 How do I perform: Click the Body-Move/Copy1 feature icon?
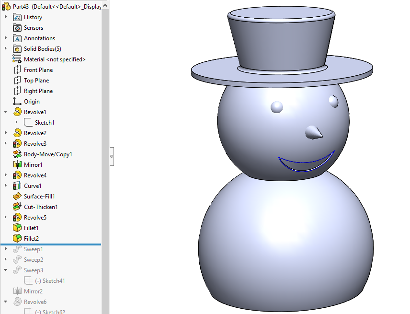point(17,154)
